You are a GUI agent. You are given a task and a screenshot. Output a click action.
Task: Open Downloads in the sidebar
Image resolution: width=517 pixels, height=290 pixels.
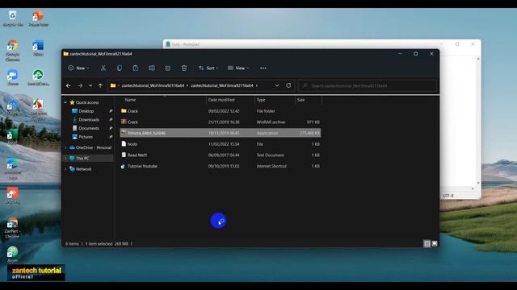tap(89, 120)
